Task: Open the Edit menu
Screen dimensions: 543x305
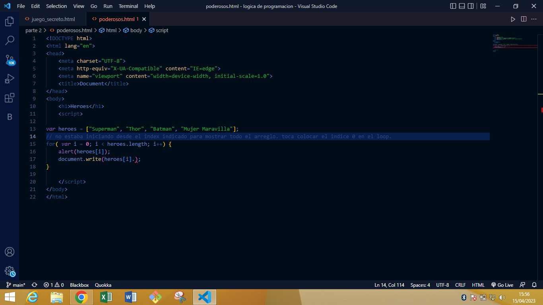Action: pyautogui.click(x=35, y=6)
